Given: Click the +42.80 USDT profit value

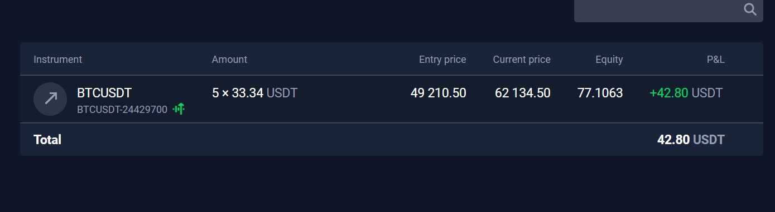Looking at the screenshot, I should 686,93.
